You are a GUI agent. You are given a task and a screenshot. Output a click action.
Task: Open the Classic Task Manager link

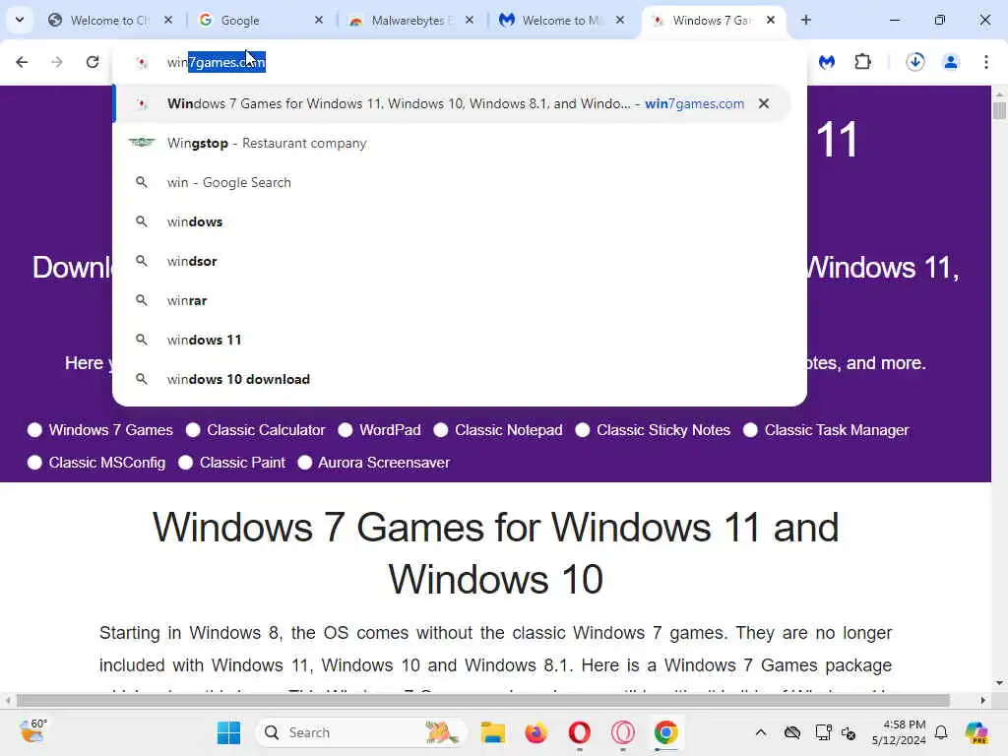click(837, 430)
